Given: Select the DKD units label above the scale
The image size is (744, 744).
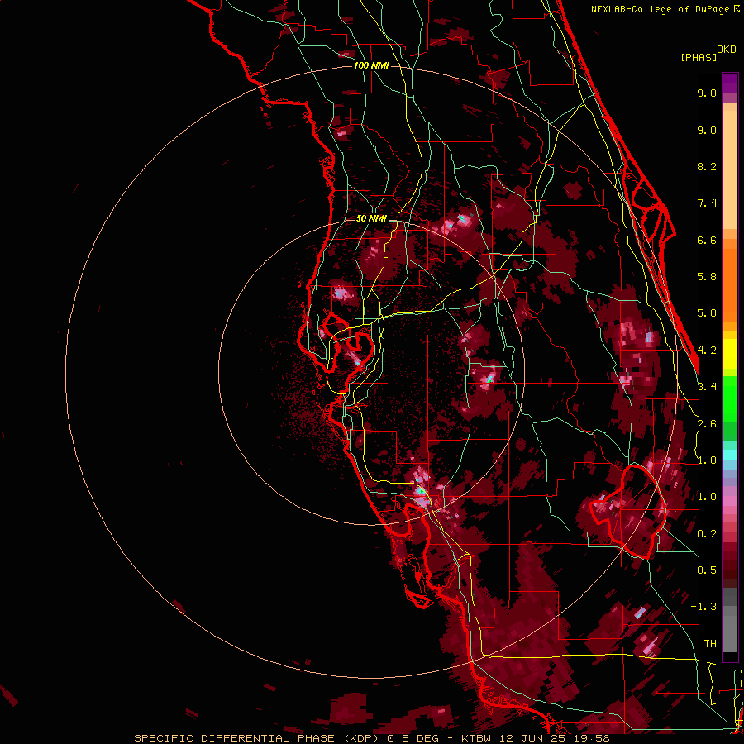Looking at the screenshot, I should coord(727,50).
